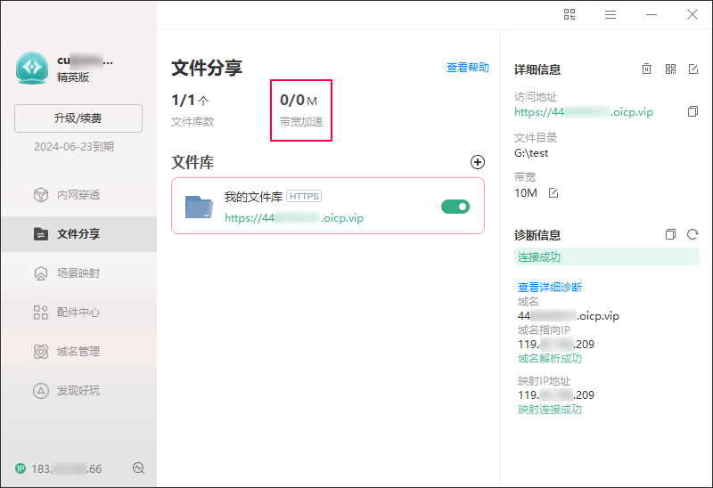Viewport: 713px width, 488px height.
Task: Go to 场景映射 in the sidebar
Action: point(78,273)
